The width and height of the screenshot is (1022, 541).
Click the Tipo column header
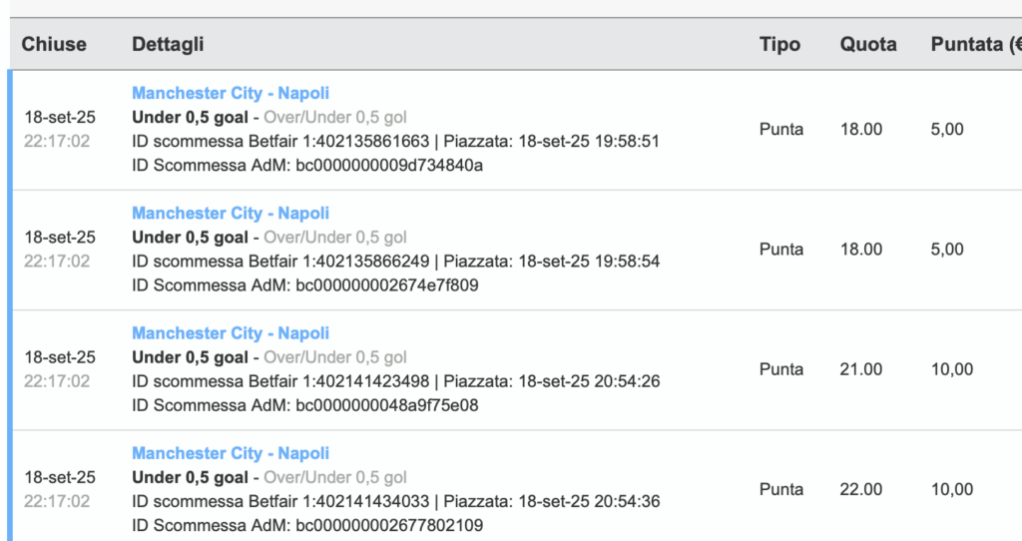click(779, 44)
